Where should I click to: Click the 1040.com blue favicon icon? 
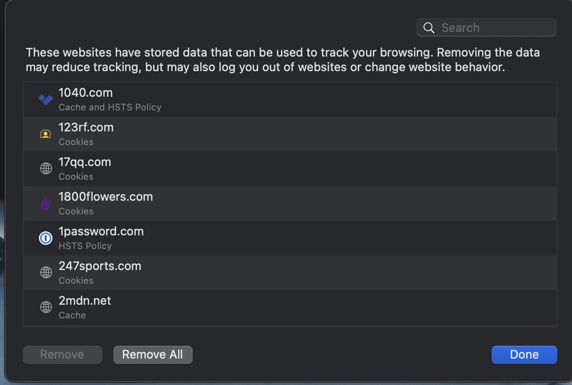[x=46, y=99]
